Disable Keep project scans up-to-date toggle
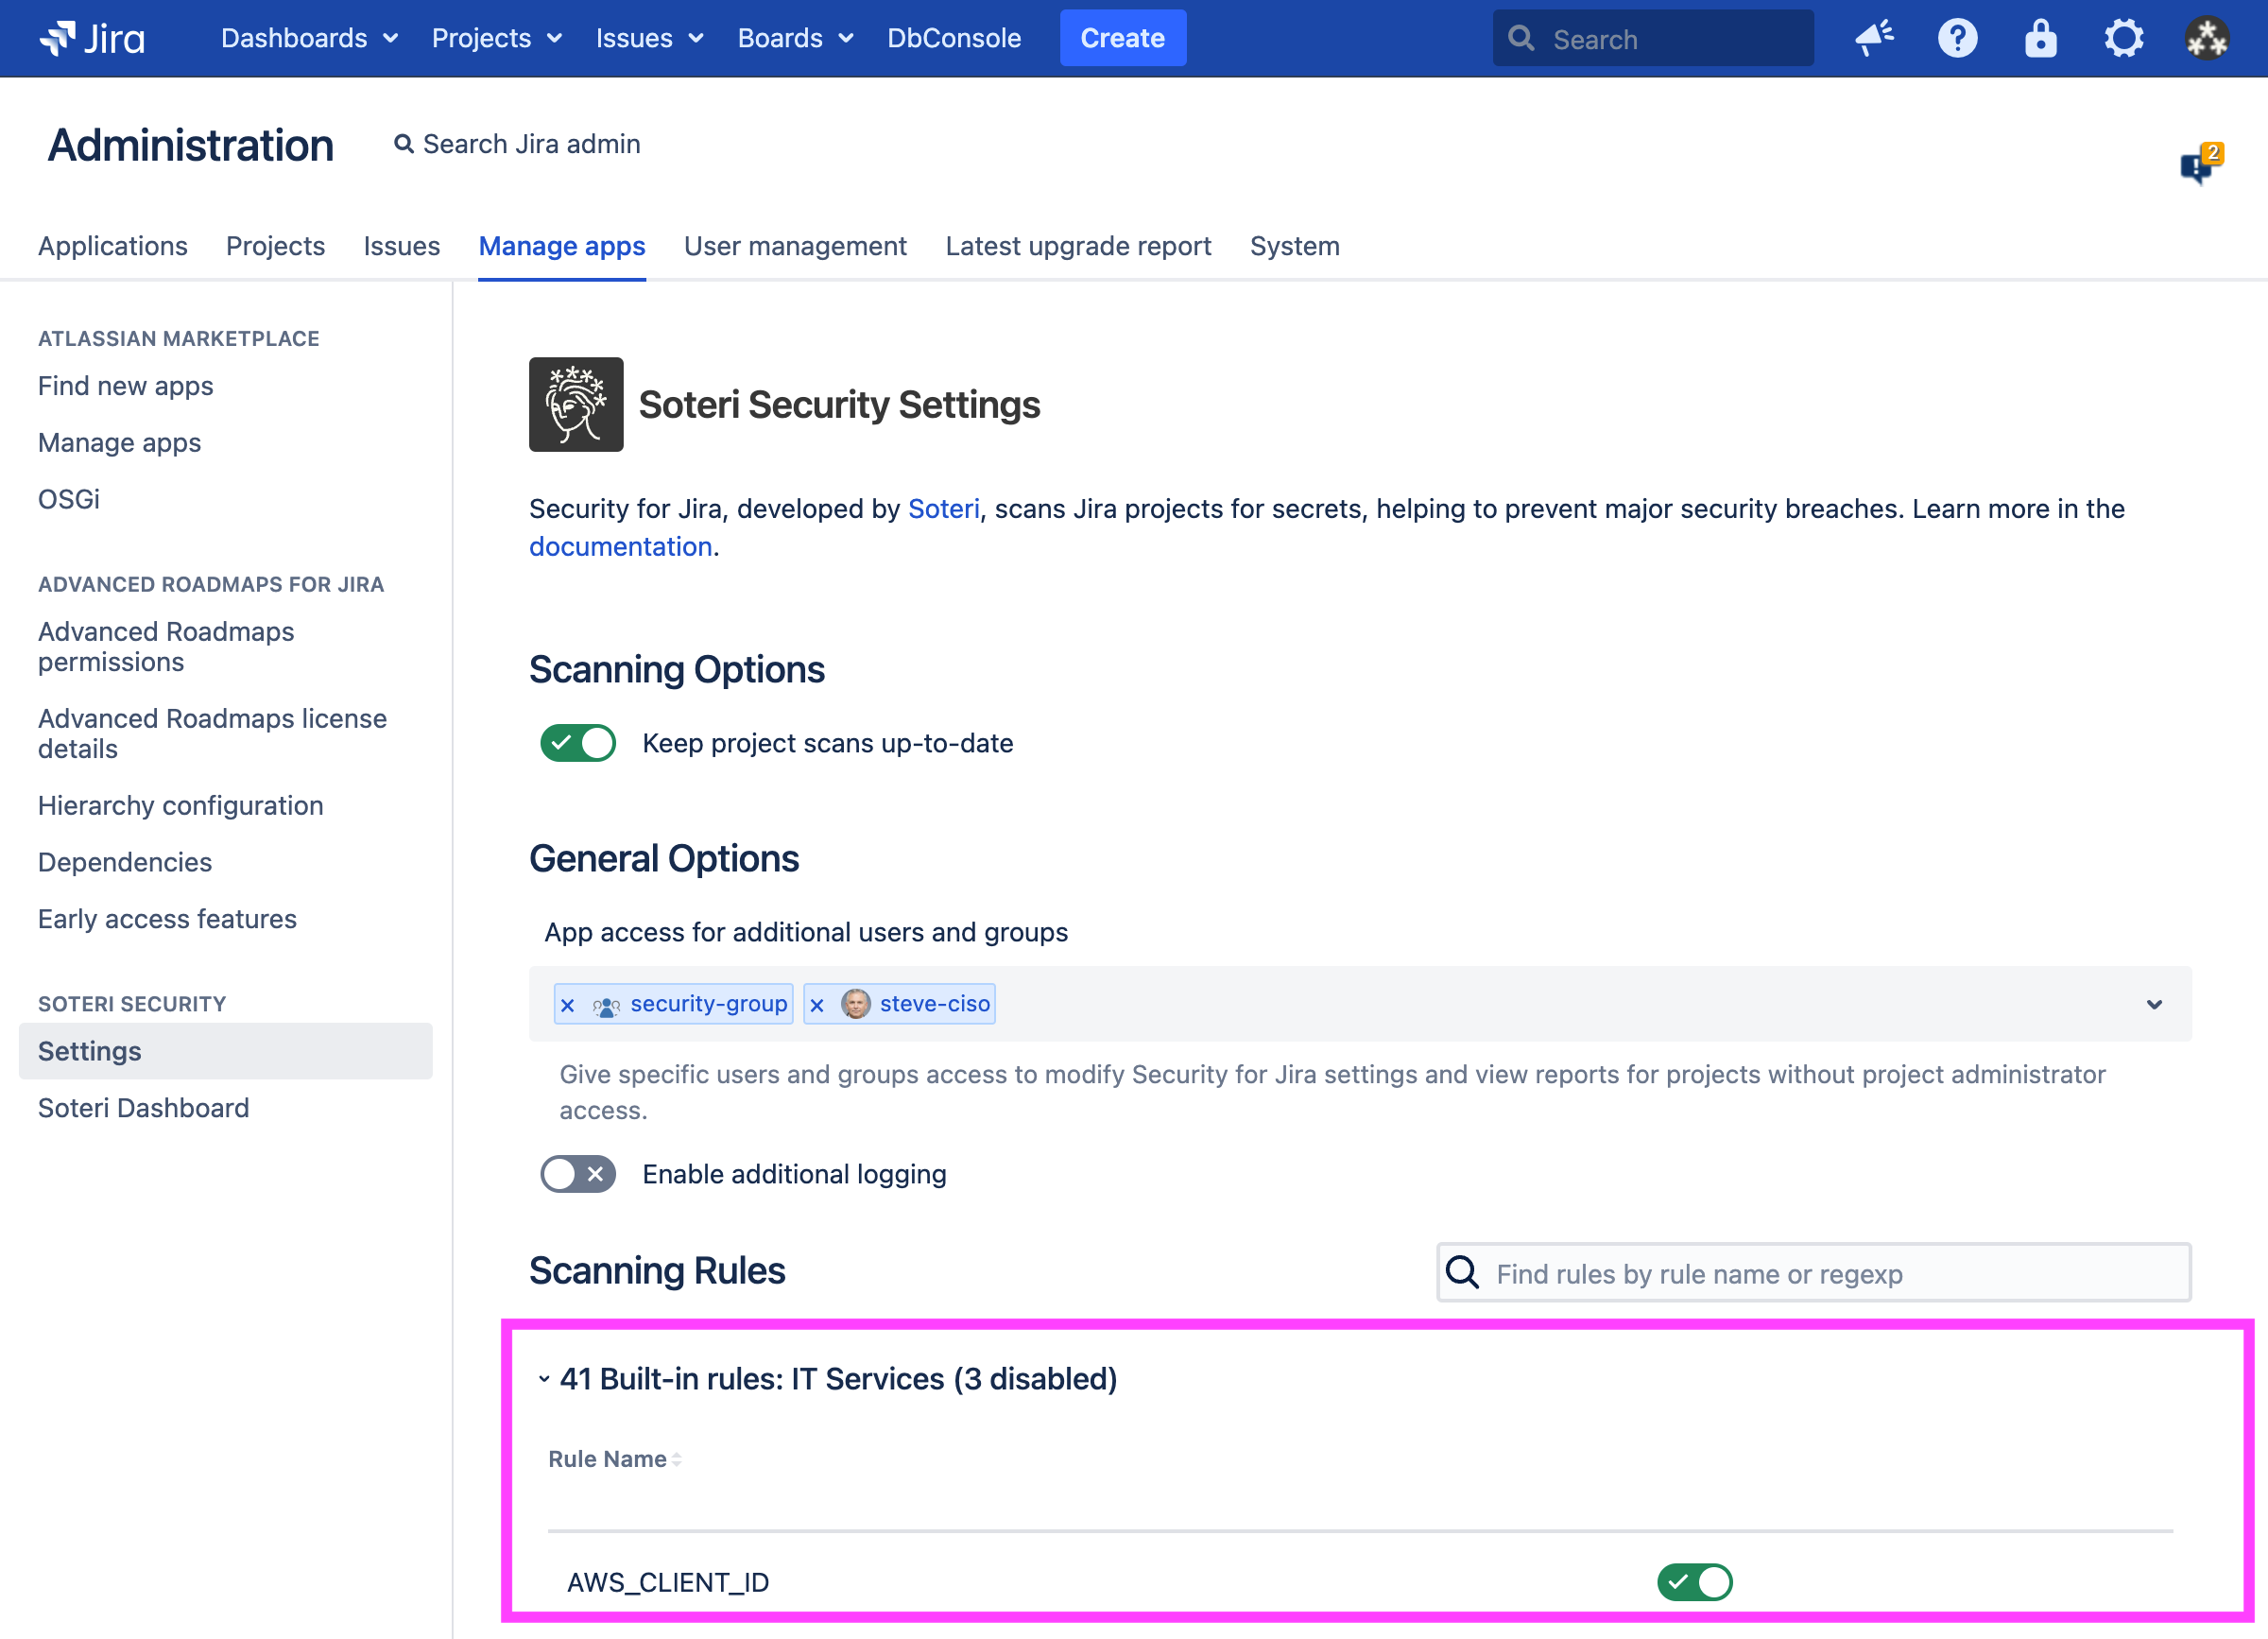The image size is (2268, 1639). coord(578,743)
